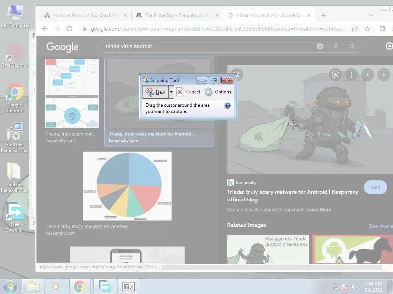Open the Triada diagram thumbnail

(72, 93)
